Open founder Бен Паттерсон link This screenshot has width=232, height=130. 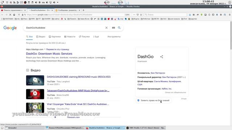158,73
